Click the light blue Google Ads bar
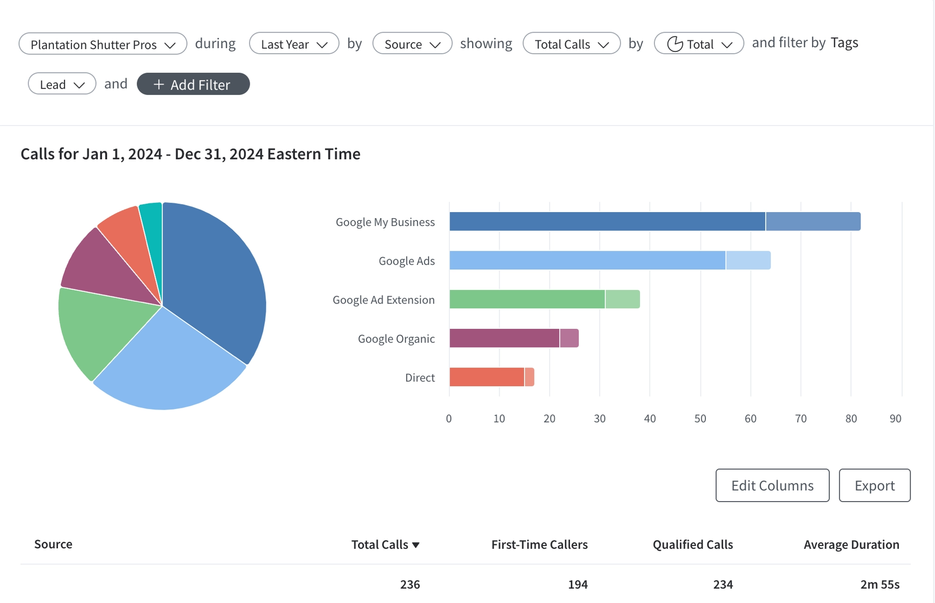The height and width of the screenshot is (603, 935). click(x=587, y=261)
